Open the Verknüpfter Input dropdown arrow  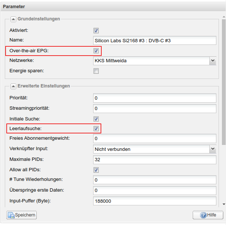[x=213, y=149]
